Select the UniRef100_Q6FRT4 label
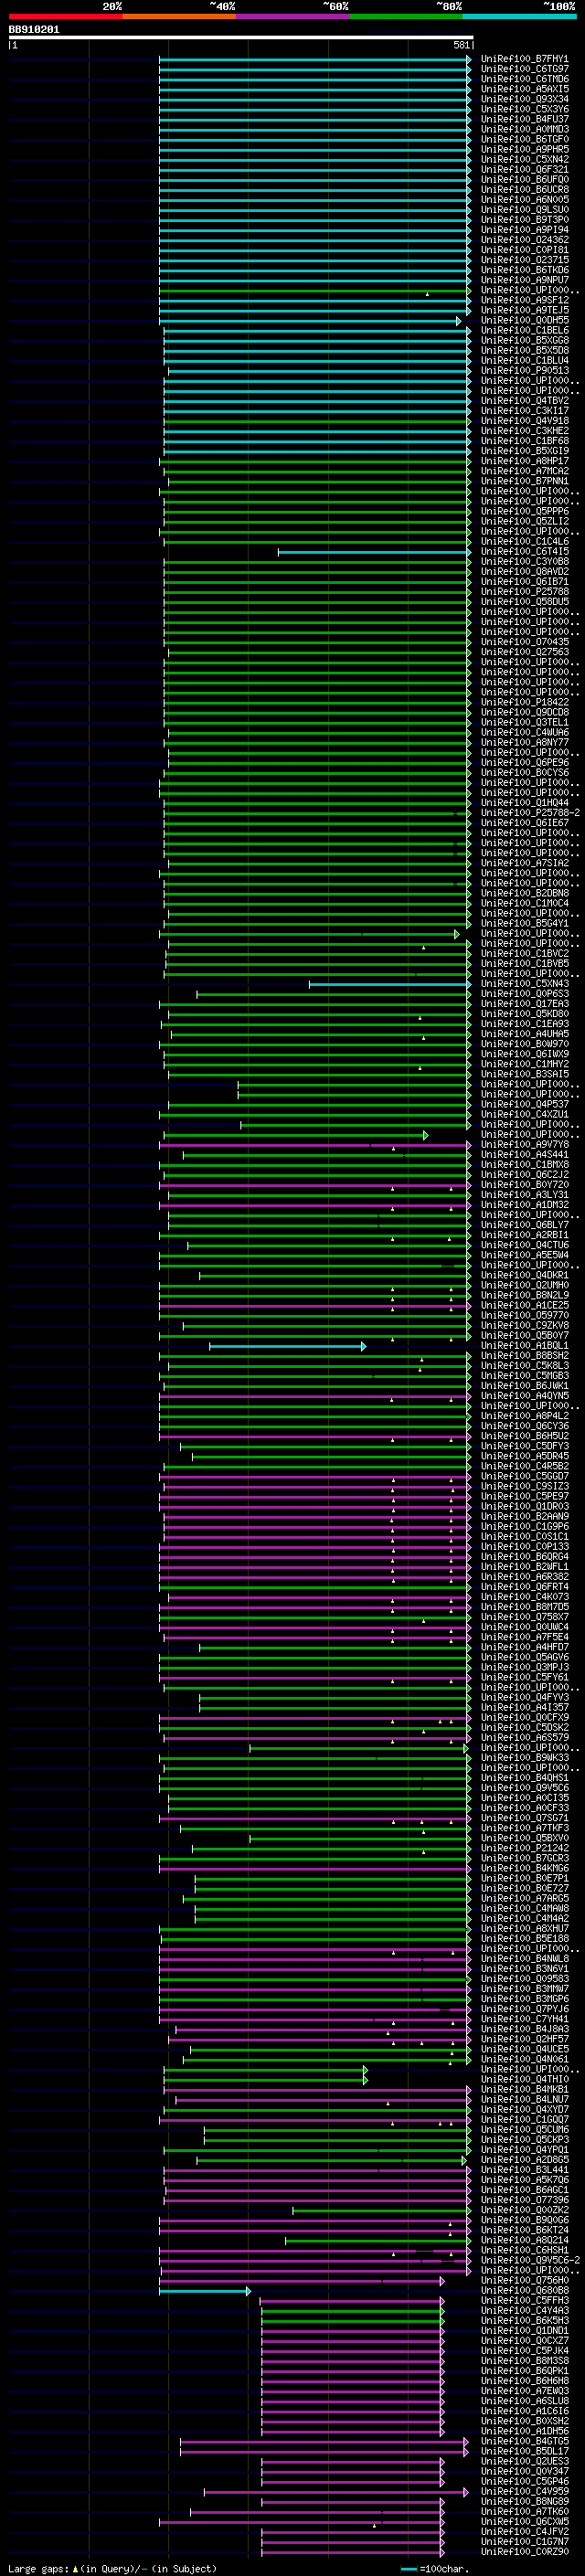This screenshot has width=585, height=2576. click(x=524, y=1586)
